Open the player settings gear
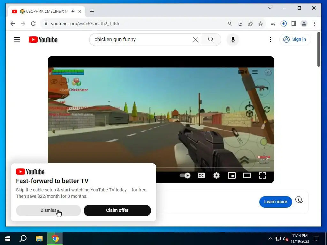The height and width of the screenshot is (245, 327). point(217,175)
